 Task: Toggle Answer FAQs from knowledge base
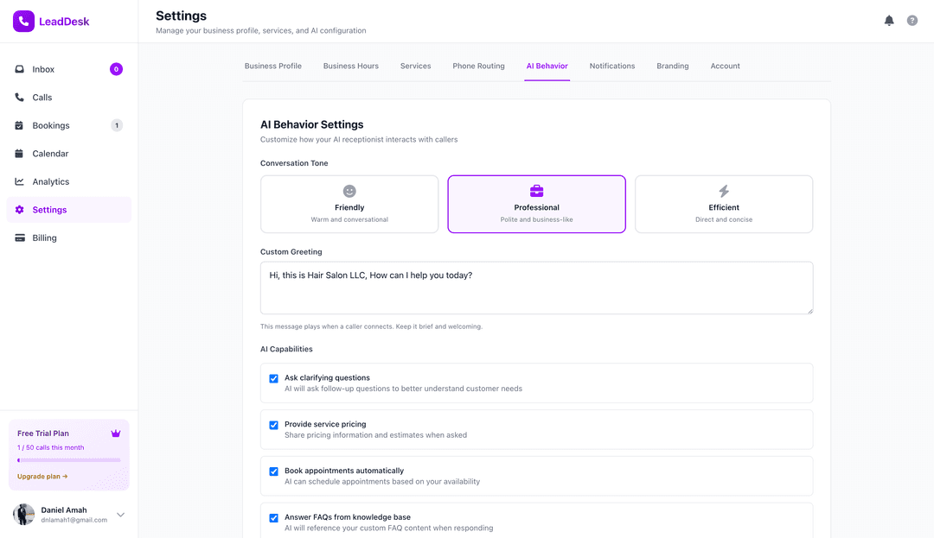click(274, 518)
